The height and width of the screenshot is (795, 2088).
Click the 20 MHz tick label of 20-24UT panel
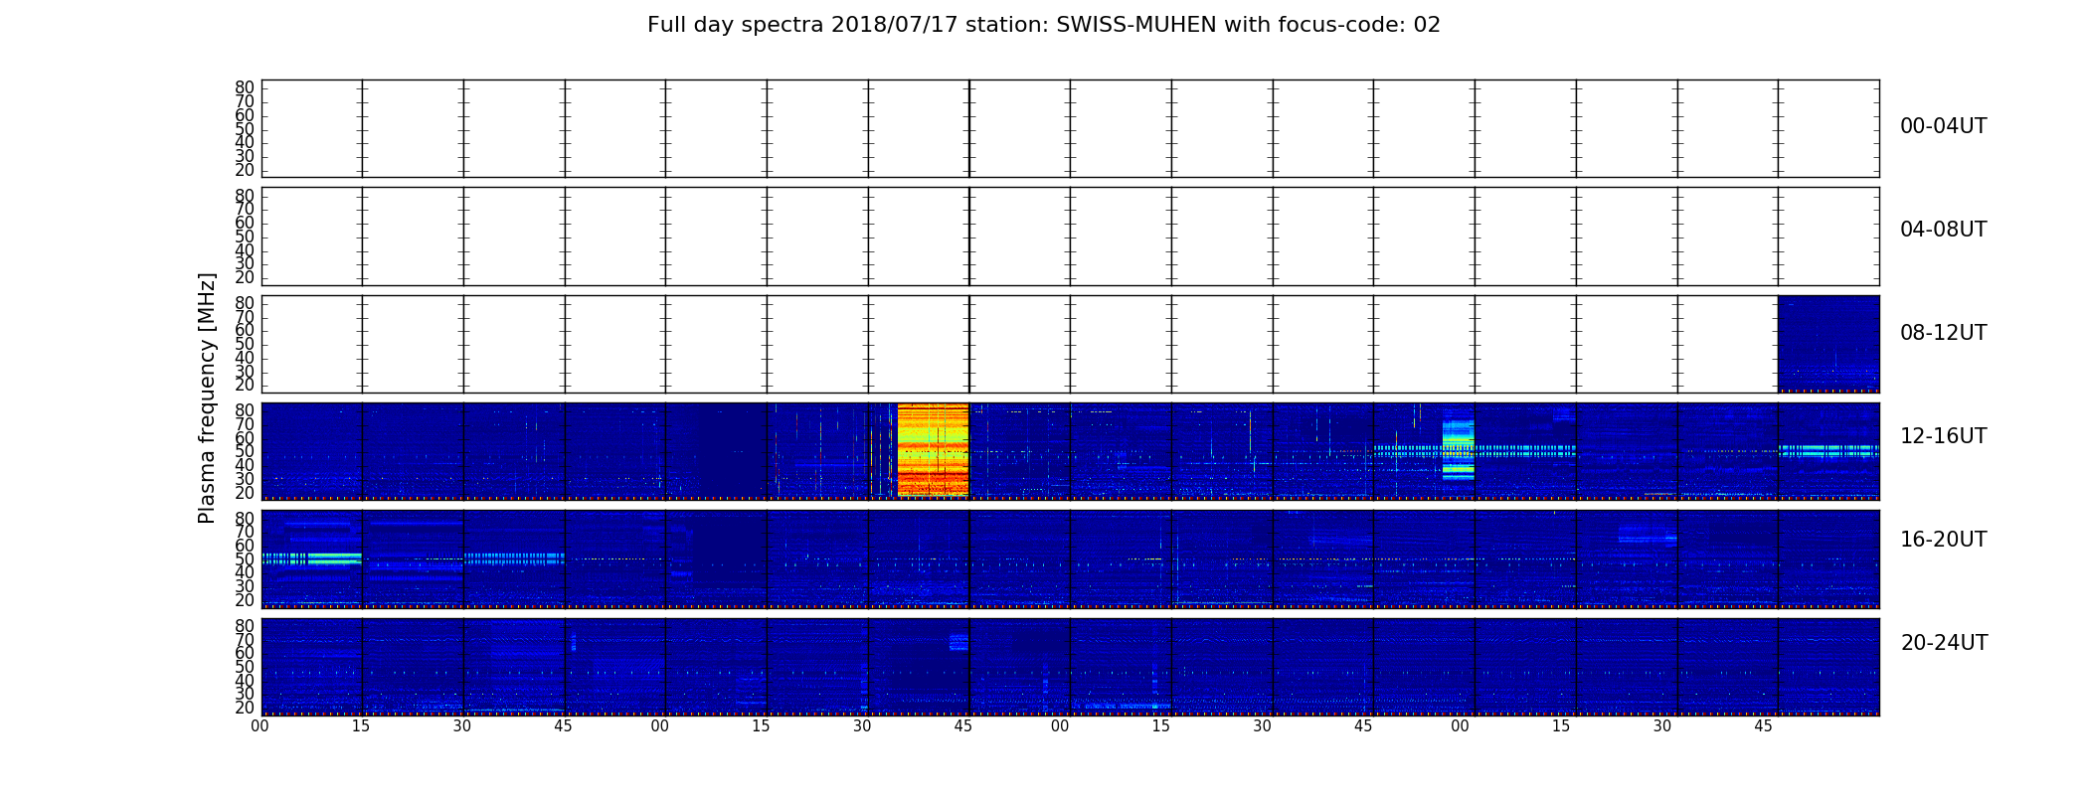(x=245, y=708)
